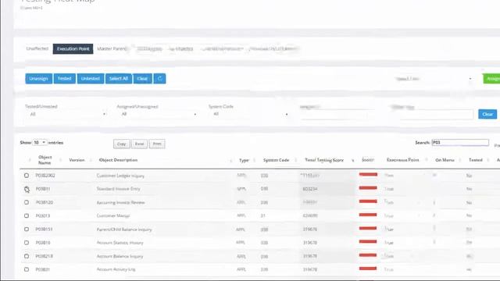
Task: Tick the checkbox for P03B11 Standard Invoice Entry
Action: pyautogui.click(x=27, y=189)
